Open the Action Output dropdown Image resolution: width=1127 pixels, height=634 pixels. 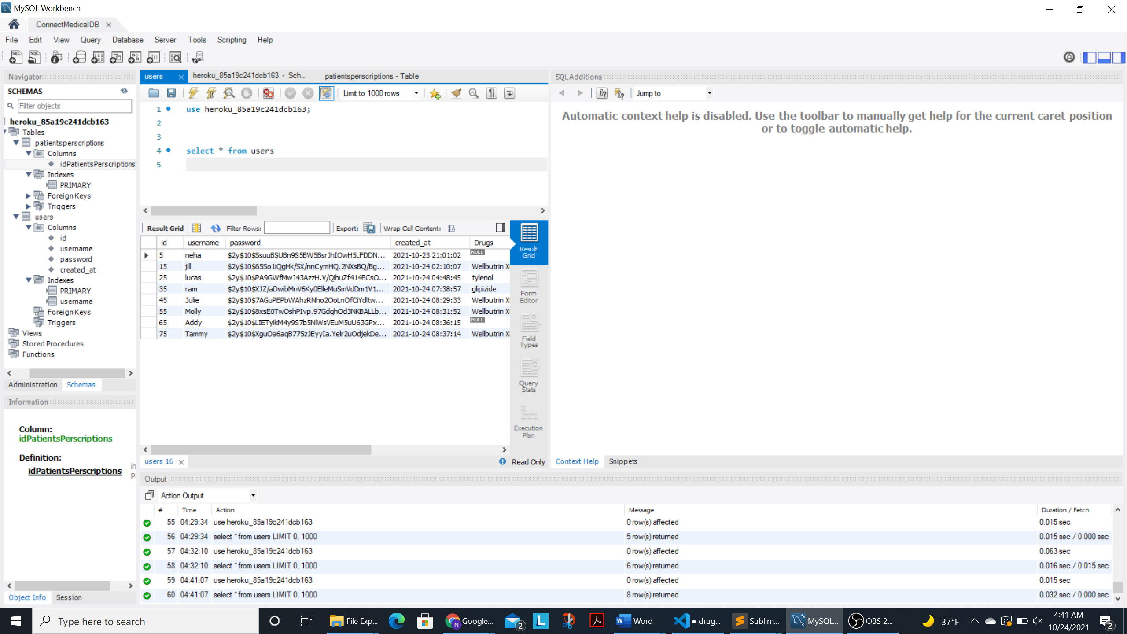(253, 495)
